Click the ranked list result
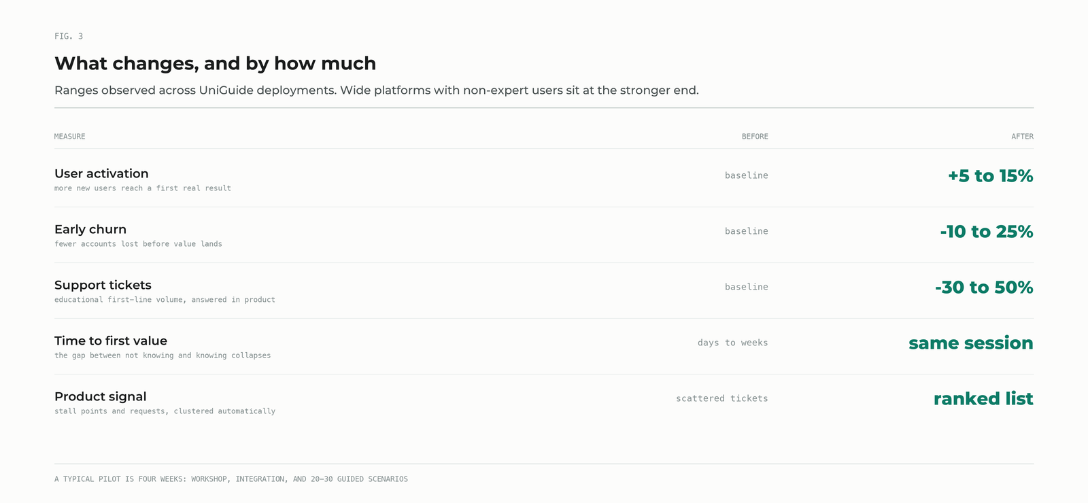The height and width of the screenshot is (503, 1088). 983,399
